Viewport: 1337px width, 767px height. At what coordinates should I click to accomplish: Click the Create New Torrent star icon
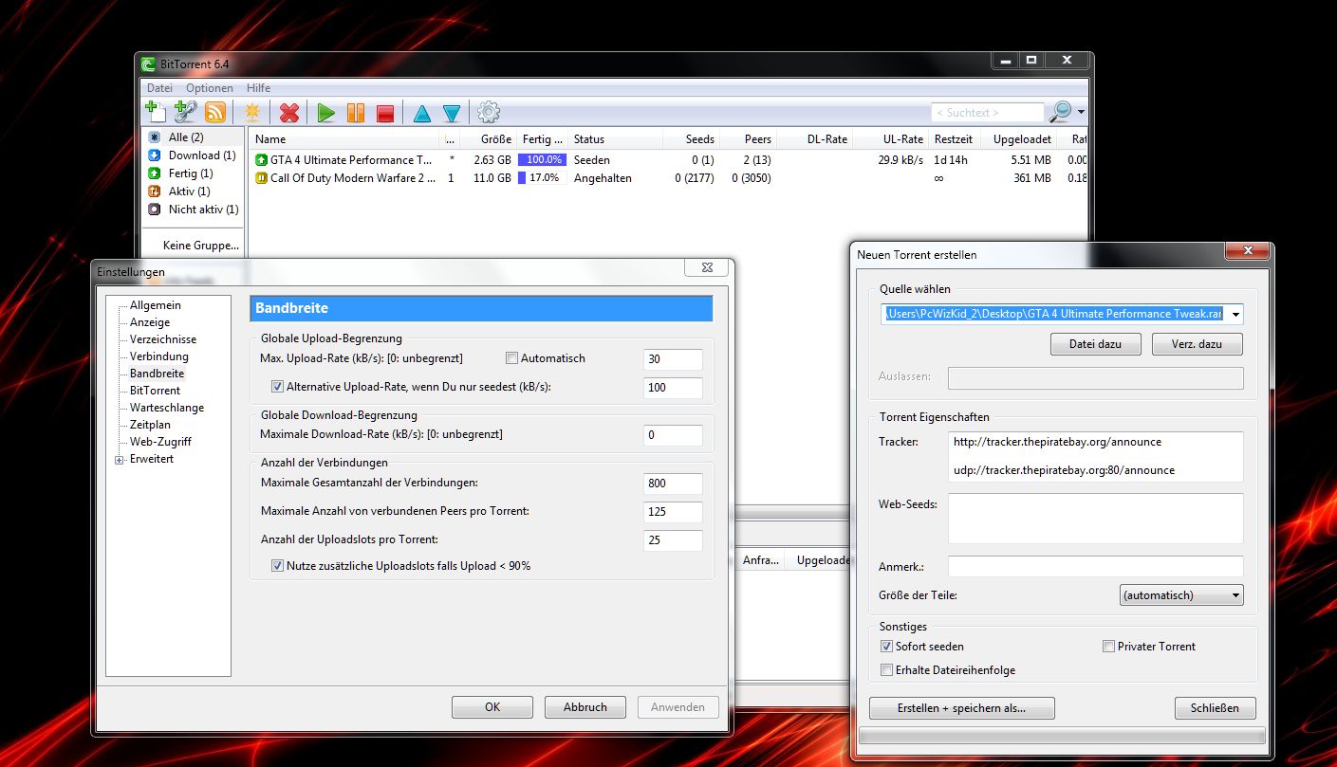(x=252, y=112)
